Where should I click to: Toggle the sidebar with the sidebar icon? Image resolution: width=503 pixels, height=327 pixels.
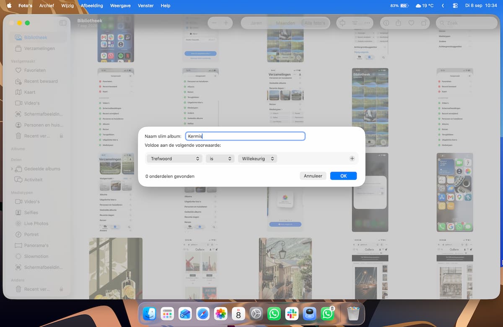(63, 23)
